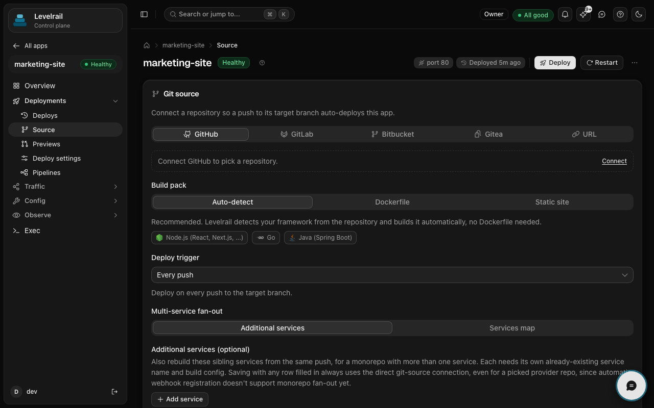
Task: Expand the Traffic section
Action: [65, 187]
